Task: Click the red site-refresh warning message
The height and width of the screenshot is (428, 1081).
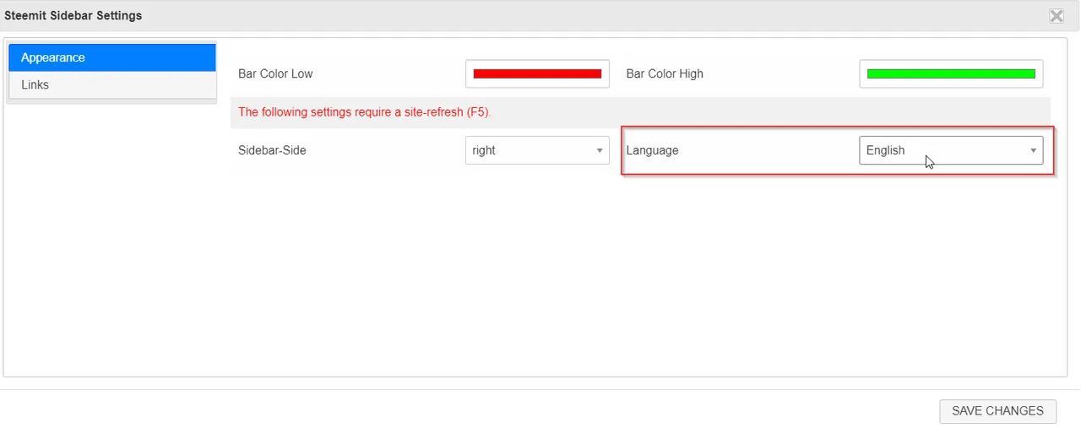Action: 365,111
